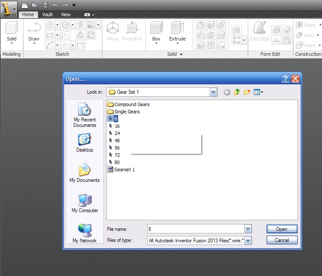Click the Move tool in the ribbon

point(113,31)
